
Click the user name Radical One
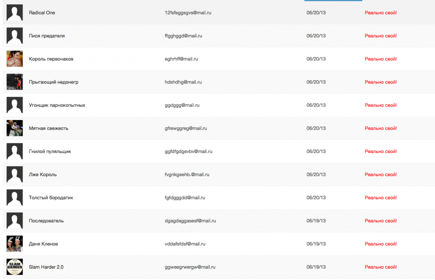click(x=42, y=13)
